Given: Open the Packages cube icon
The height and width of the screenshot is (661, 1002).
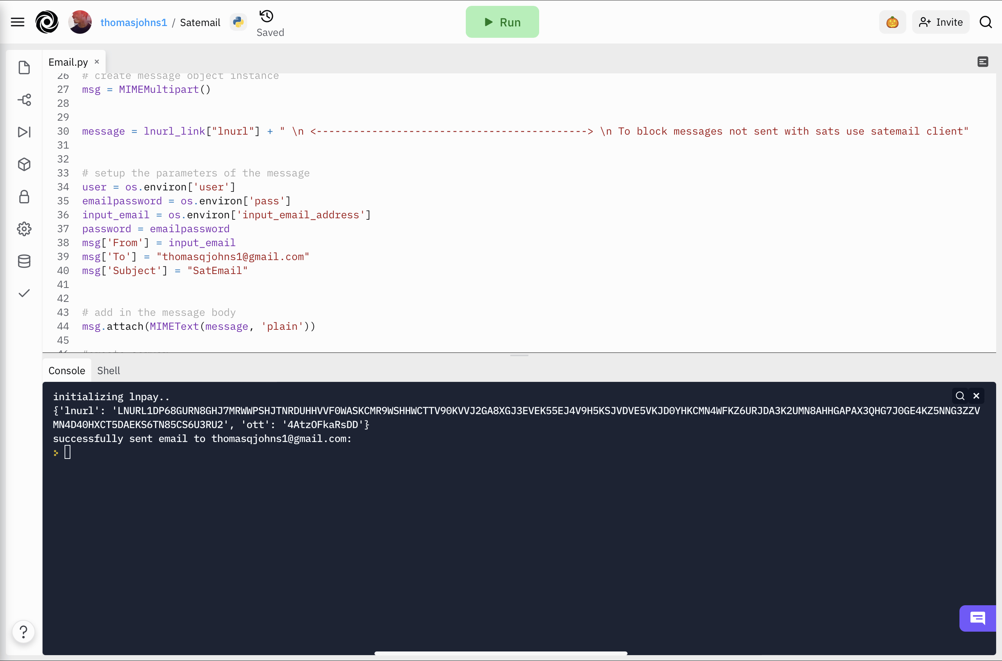Looking at the screenshot, I should coord(24,164).
